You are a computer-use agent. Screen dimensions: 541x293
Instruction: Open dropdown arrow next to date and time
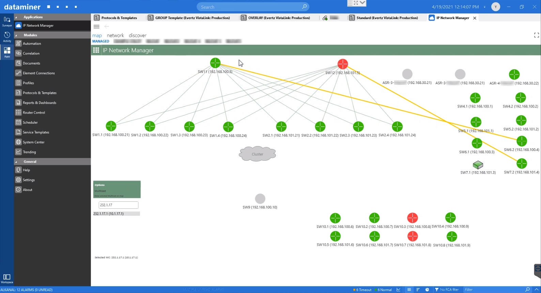tap(484, 7)
